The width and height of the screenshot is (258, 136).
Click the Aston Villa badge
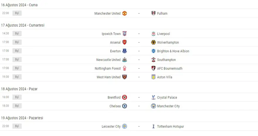pyautogui.click(x=153, y=77)
